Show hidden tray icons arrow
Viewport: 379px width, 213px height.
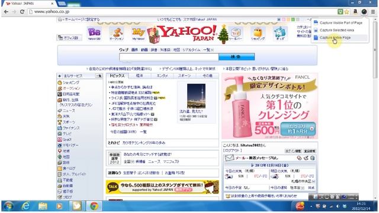pos(311,206)
